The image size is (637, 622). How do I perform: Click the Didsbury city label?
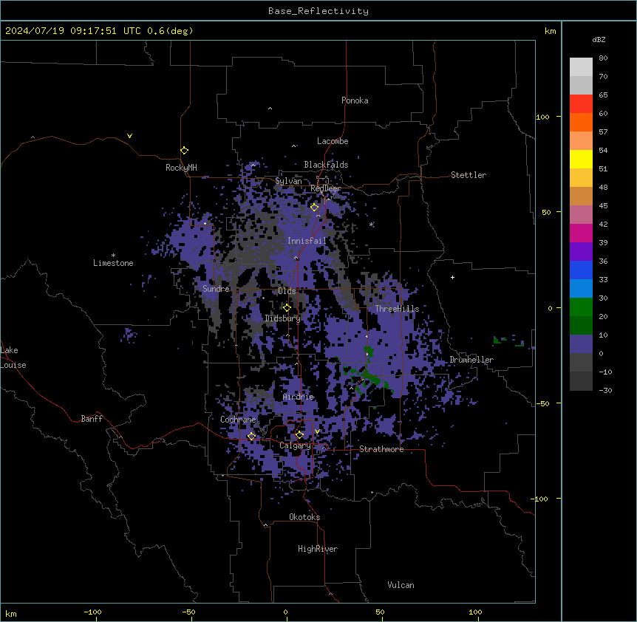pos(283,318)
